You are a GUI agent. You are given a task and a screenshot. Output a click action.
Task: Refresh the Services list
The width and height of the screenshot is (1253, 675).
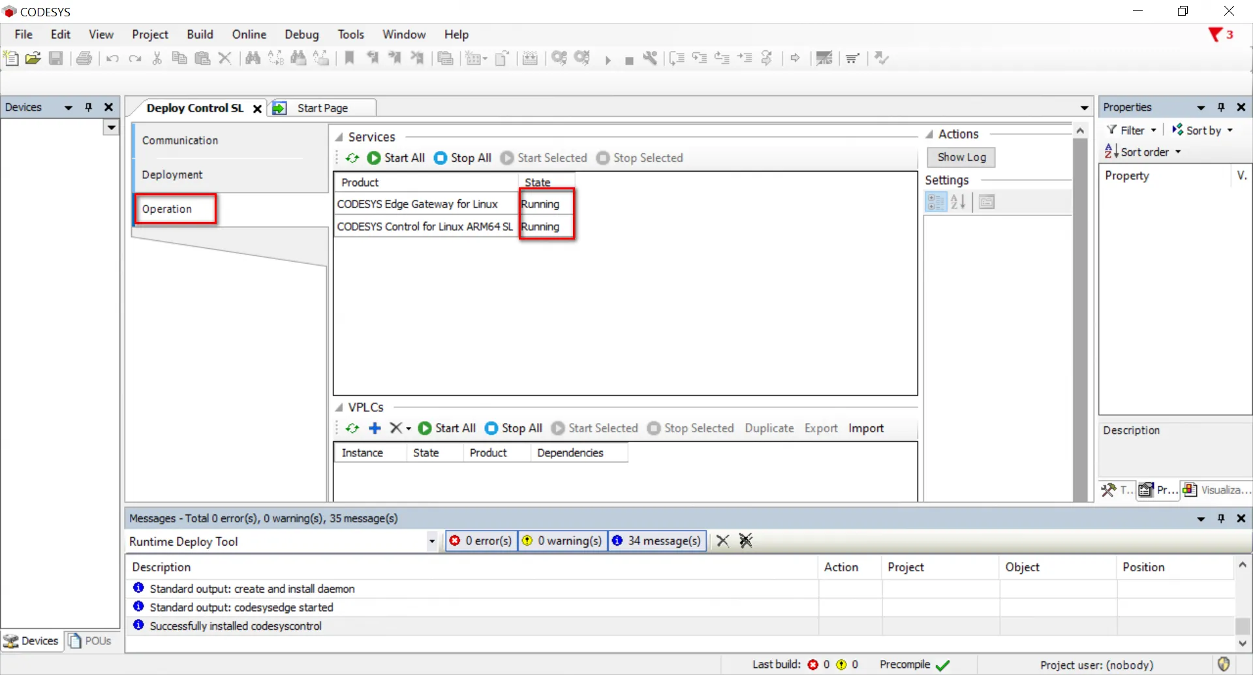click(352, 158)
